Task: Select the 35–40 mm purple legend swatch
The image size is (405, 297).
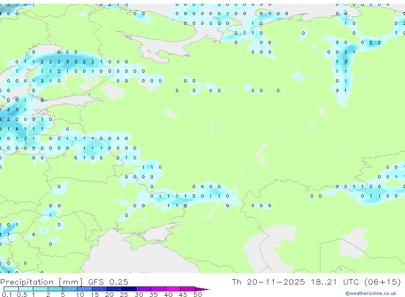Action: (158, 289)
